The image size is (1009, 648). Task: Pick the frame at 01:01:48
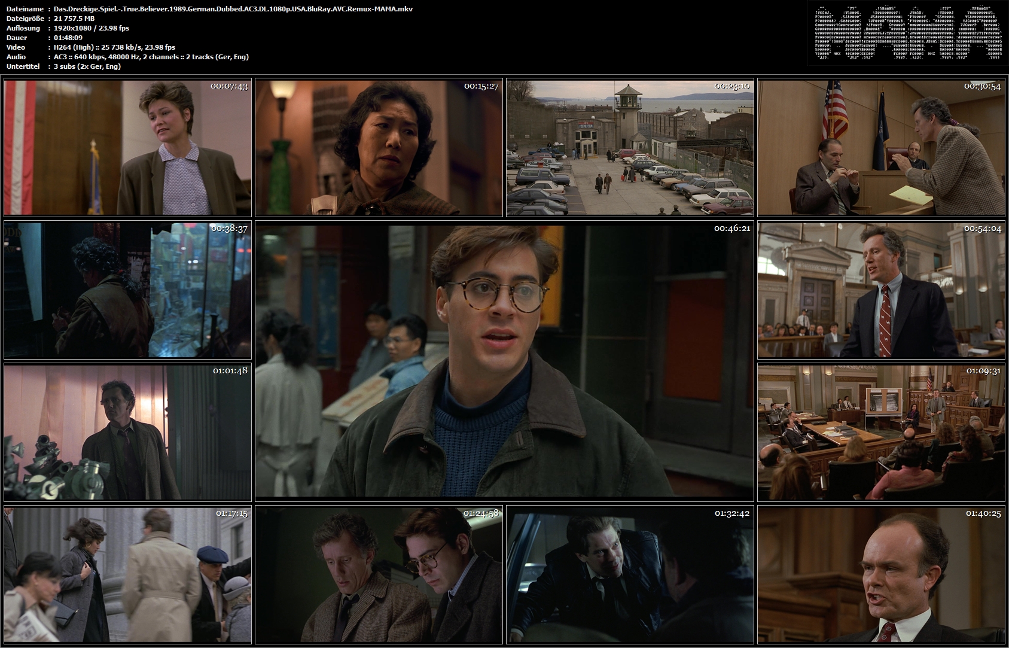click(x=127, y=433)
